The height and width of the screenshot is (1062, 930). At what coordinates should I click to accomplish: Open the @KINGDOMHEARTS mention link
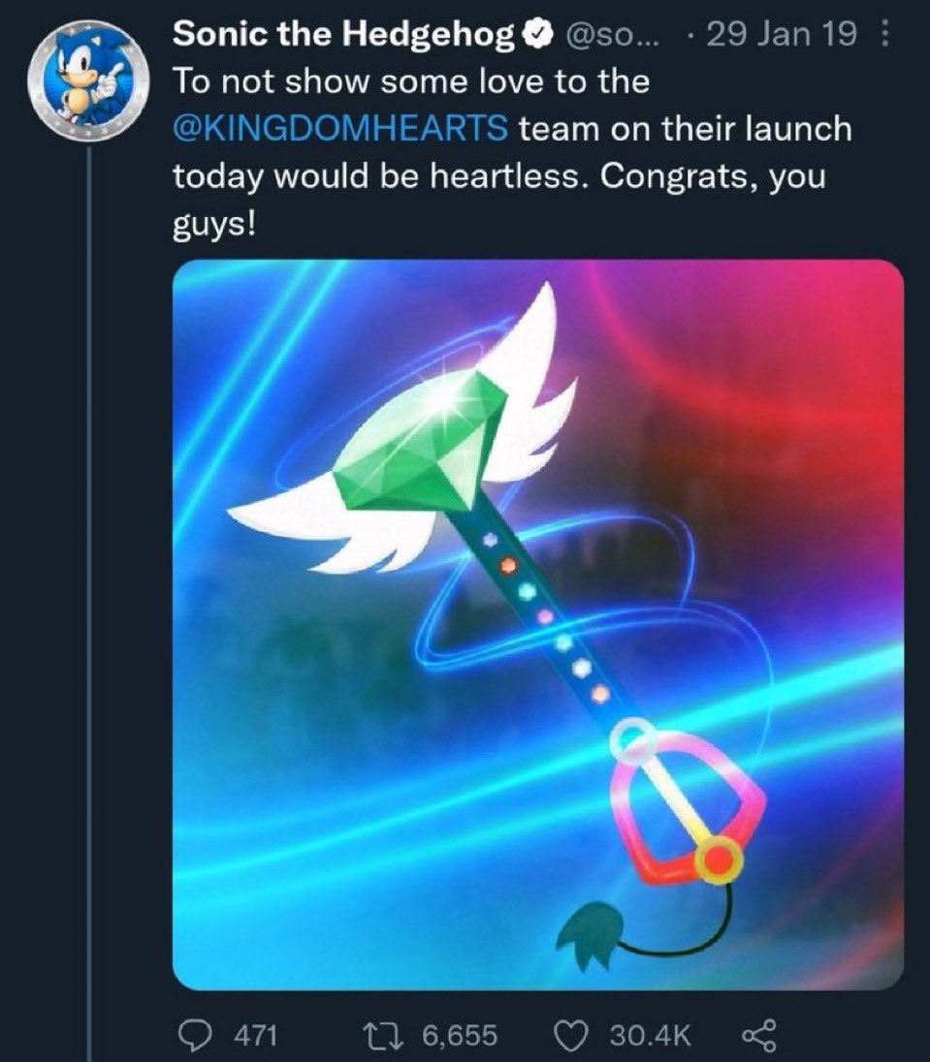pos(340,128)
